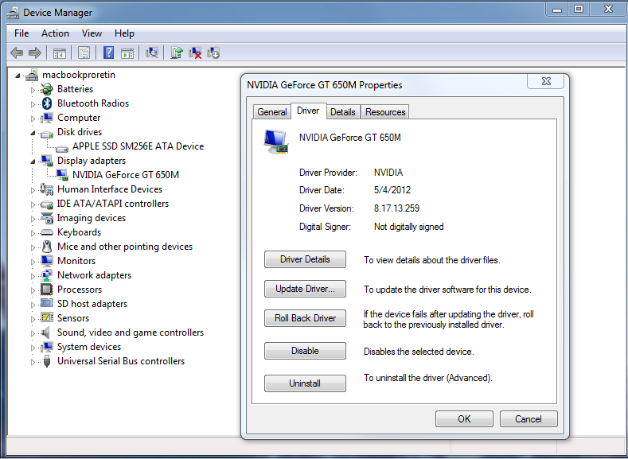
Task: Click the Human Interface Devices icon
Action: (47, 189)
